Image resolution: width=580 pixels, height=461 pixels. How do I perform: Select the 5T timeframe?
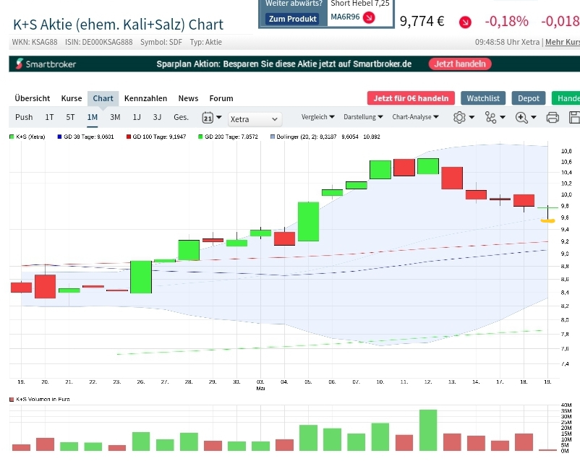(70, 117)
